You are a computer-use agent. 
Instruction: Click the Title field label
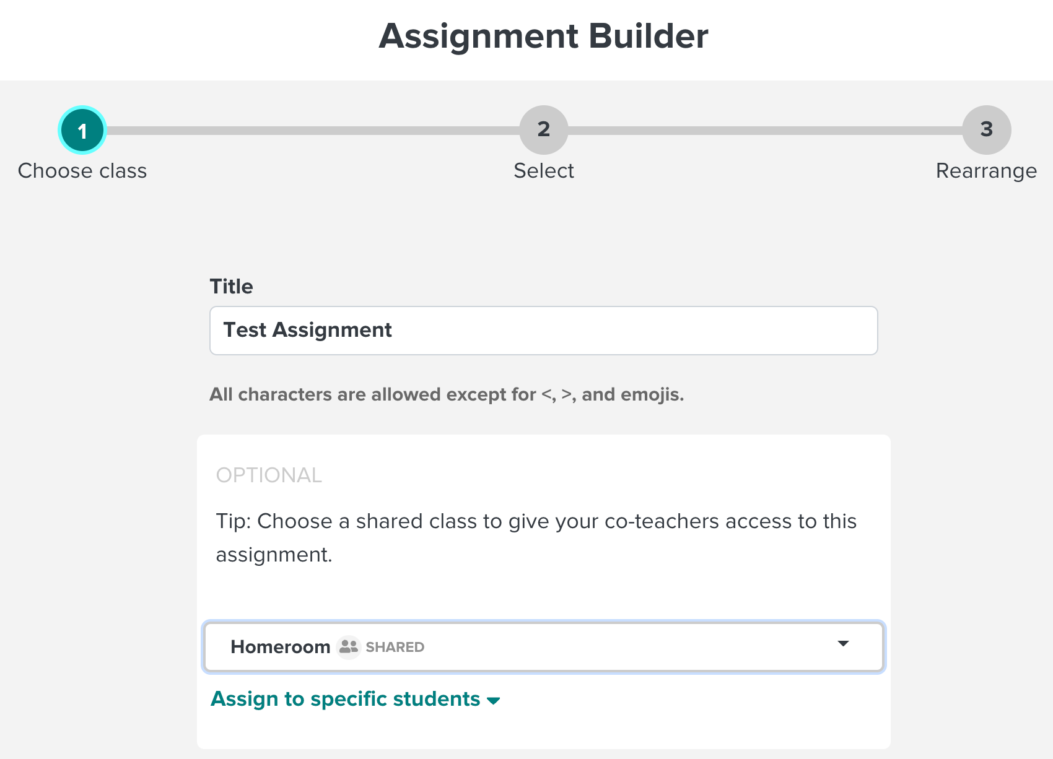click(x=231, y=287)
